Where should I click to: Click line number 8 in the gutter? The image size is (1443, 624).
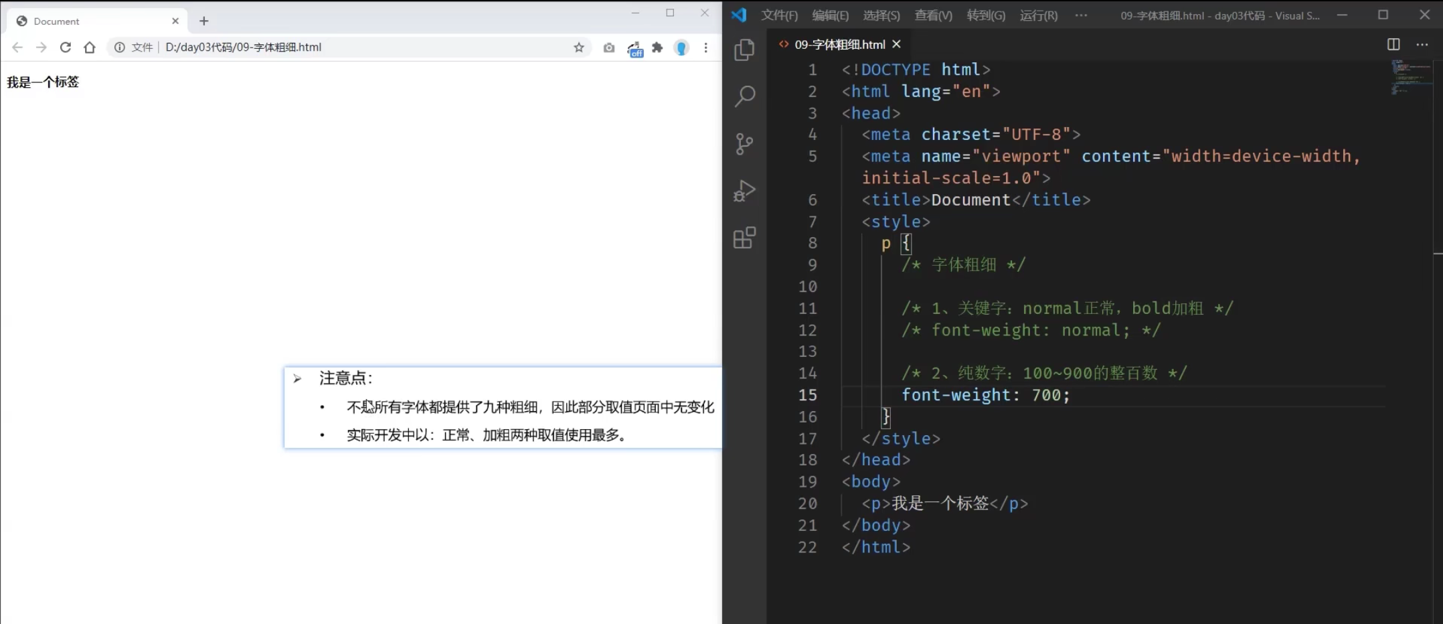click(812, 243)
